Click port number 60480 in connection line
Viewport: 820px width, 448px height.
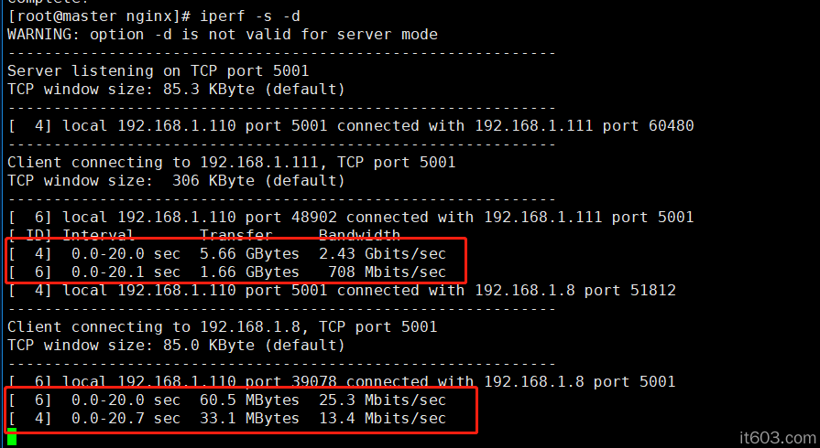point(666,126)
